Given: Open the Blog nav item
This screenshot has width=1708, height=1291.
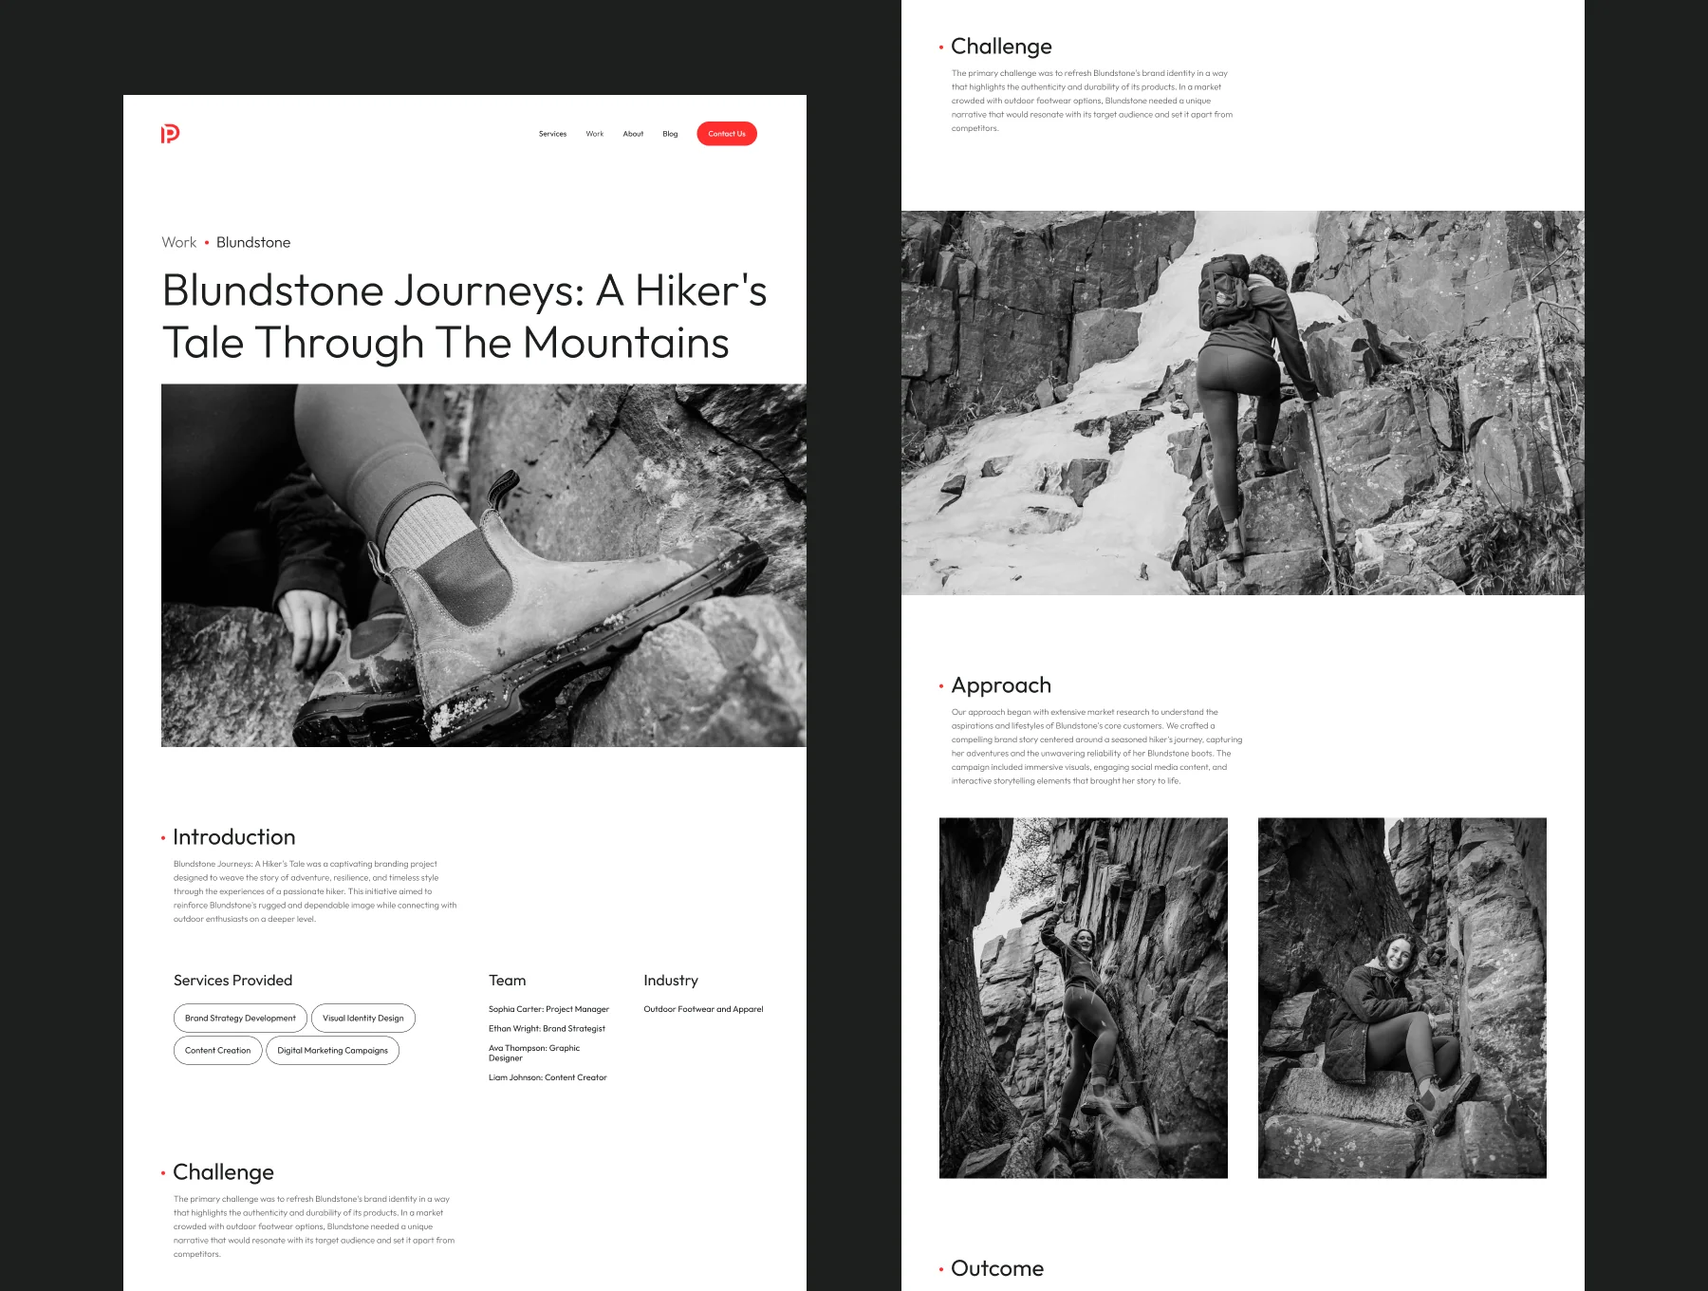Looking at the screenshot, I should (670, 134).
